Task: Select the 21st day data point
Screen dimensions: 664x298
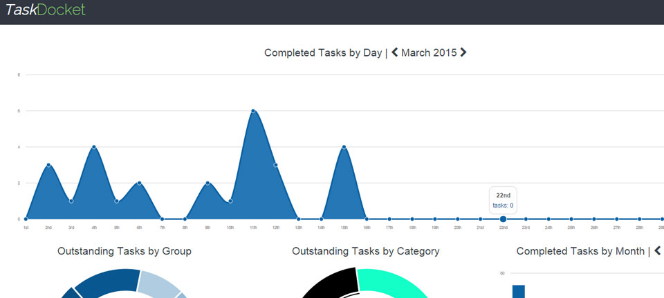Action: (480, 219)
